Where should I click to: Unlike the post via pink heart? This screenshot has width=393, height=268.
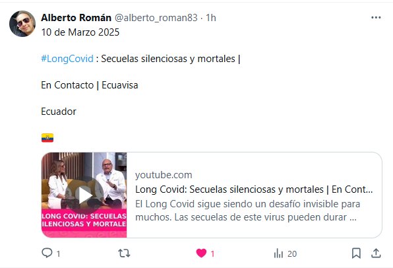[201, 253]
